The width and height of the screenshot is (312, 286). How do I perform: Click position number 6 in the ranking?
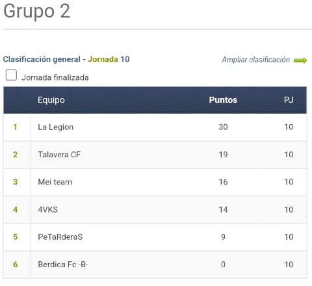(x=15, y=265)
